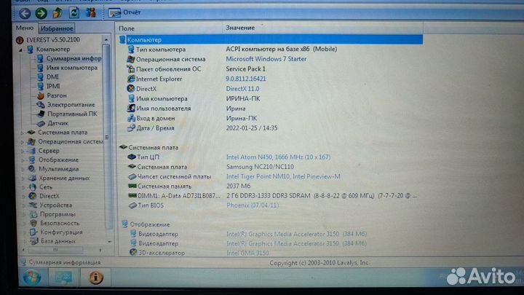
Task: Switch to the Меню tab
Action: coord(25,28)
